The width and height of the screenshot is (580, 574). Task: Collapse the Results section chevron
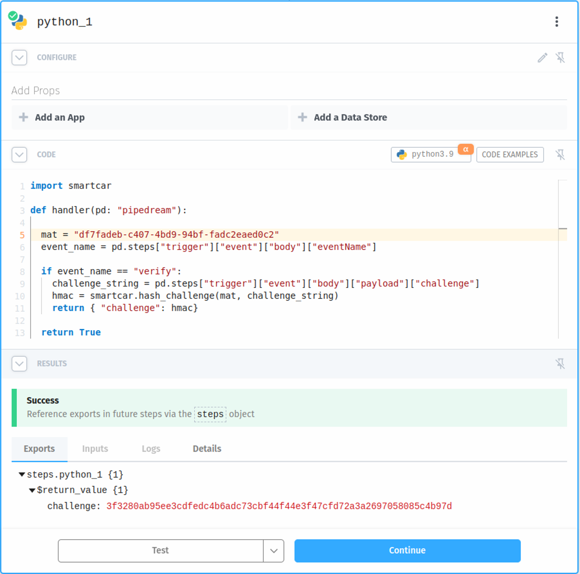coord(19,363)
